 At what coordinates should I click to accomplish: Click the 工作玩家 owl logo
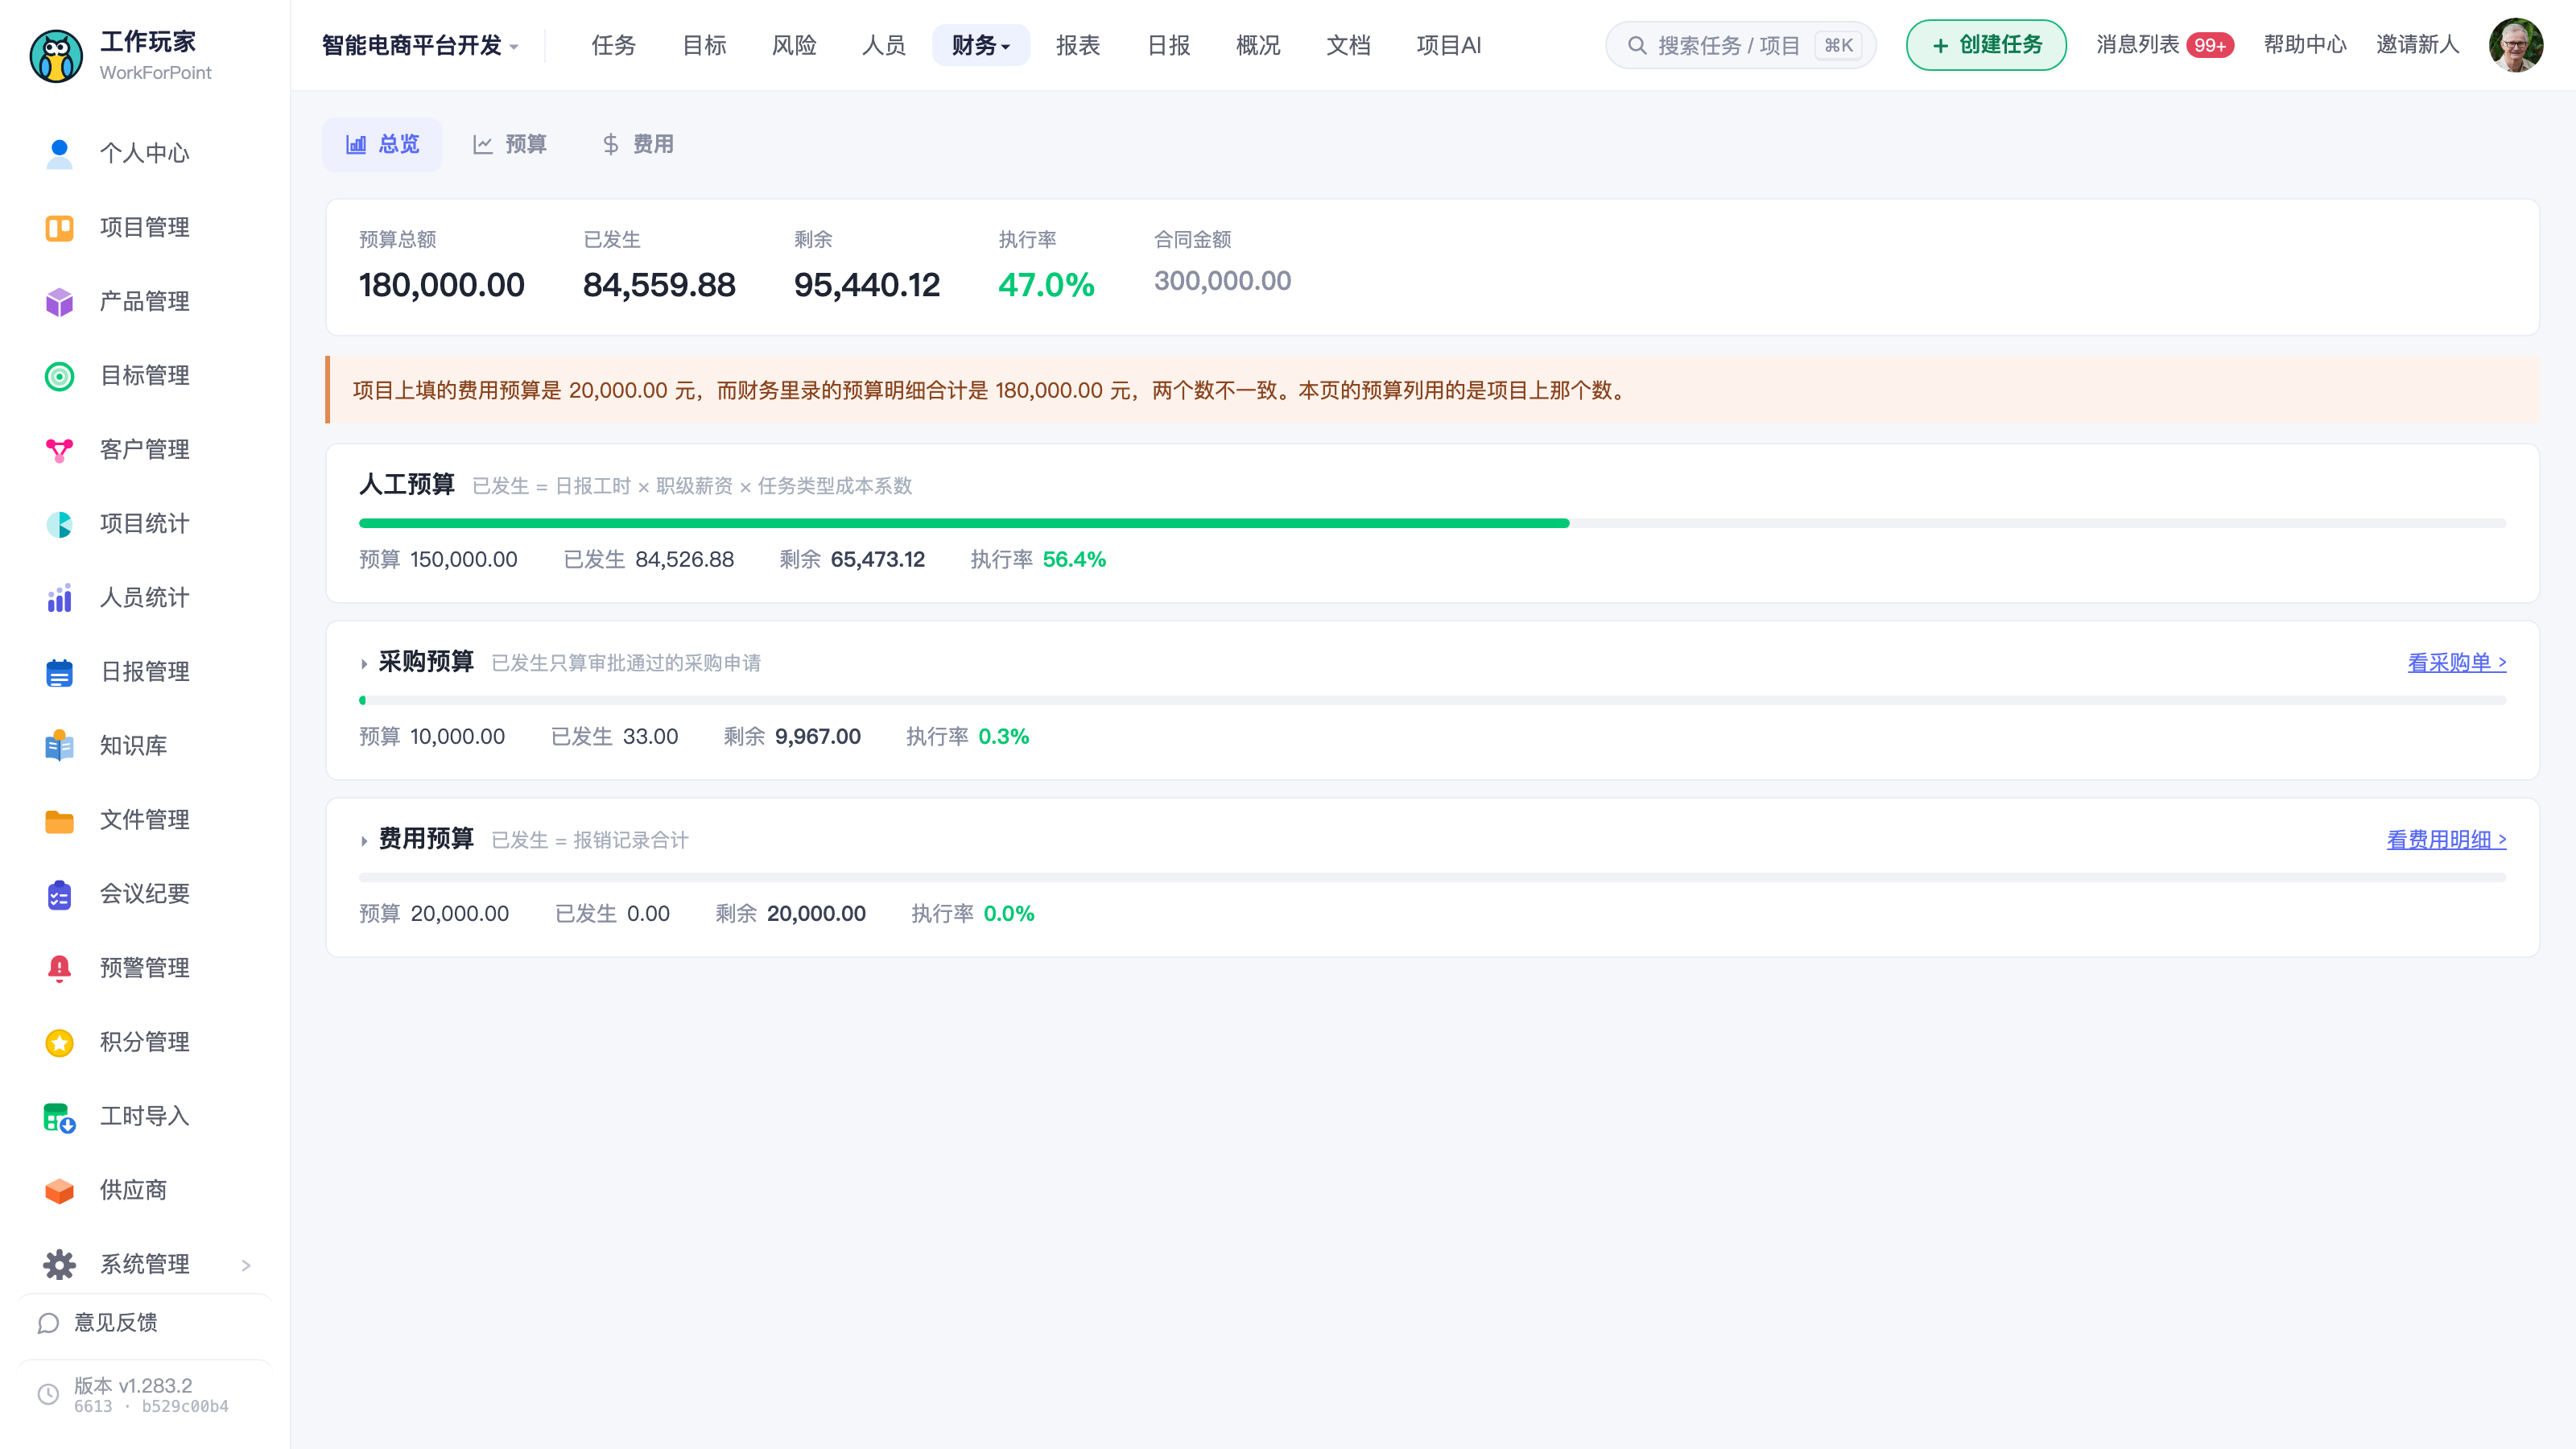coord(56,56)
